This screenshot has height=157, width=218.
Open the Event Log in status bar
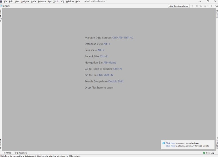tap(208, 153)
